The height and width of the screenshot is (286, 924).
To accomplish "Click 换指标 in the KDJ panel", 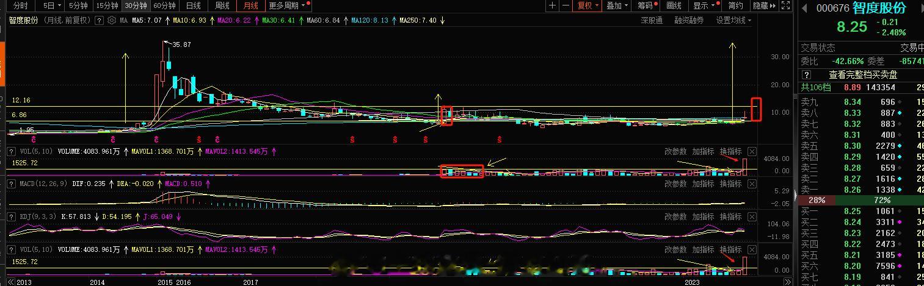I will [730, 217].
